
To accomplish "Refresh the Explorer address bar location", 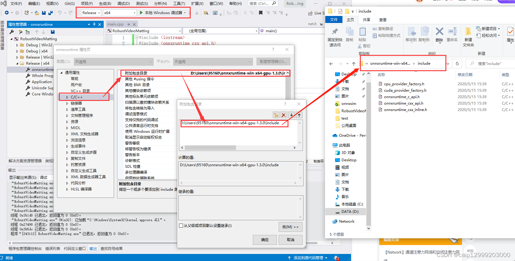I will click(457, 63).
